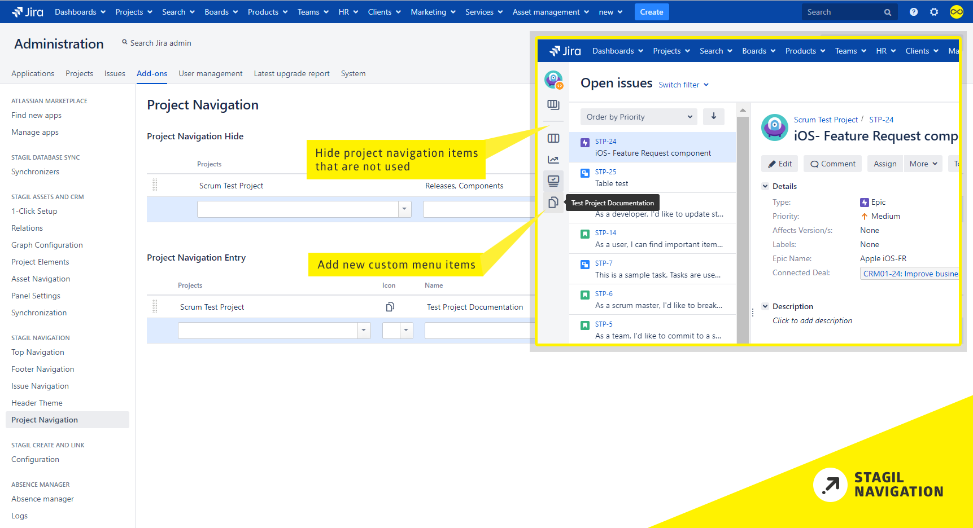
Task: Click the Assign button
Action: (x=885, y=164)
